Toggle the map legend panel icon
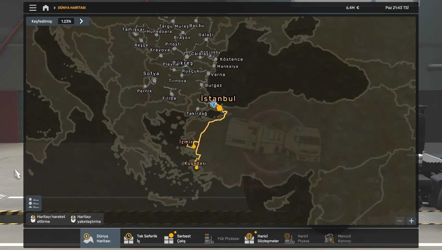This screenshot has width=442, height=250. click(x=34, y=203)
